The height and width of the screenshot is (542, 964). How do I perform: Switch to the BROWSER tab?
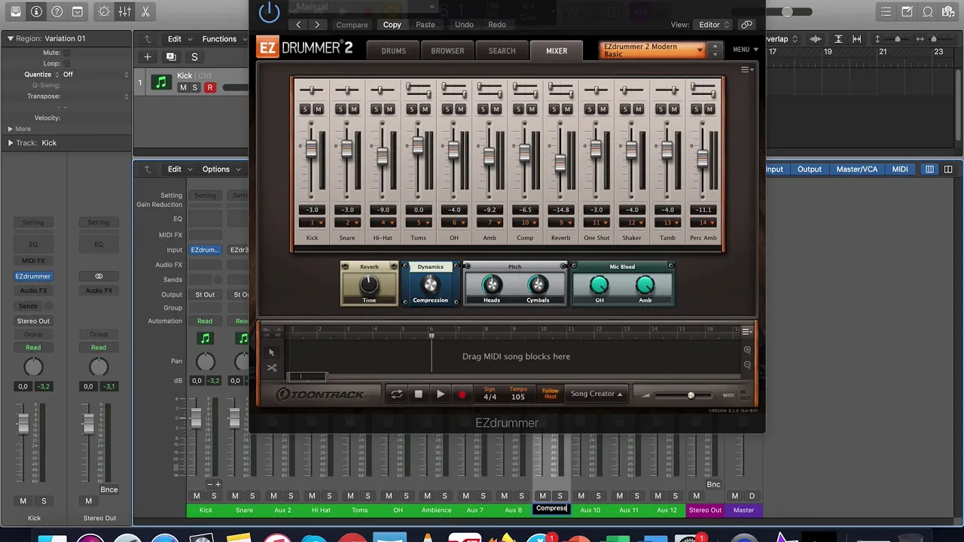click(447, 50)
